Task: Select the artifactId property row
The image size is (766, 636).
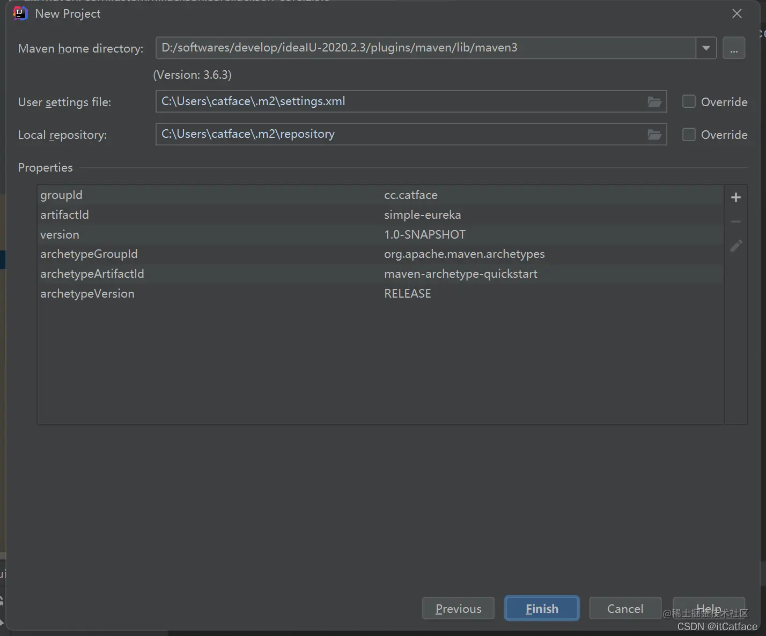Action: click(380, 215)
